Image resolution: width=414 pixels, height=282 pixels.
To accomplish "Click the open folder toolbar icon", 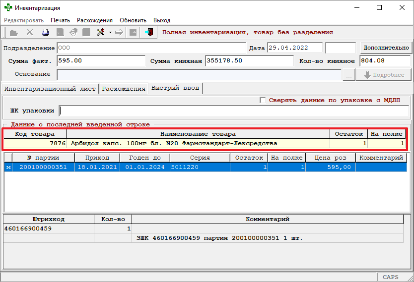I will (14, 33).
